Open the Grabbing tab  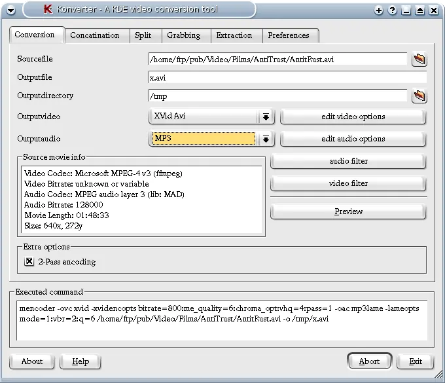(x=186, y=35)
